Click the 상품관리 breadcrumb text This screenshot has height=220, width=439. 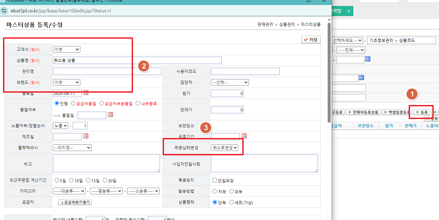(287, 25)
